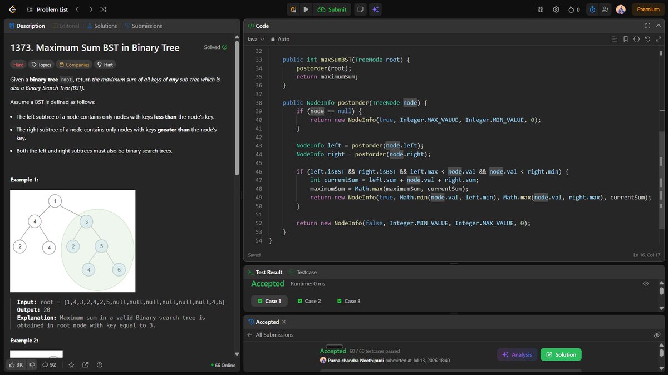Select Case 2 test result
This screenshot has height=375, width=668.
point(309,301)
